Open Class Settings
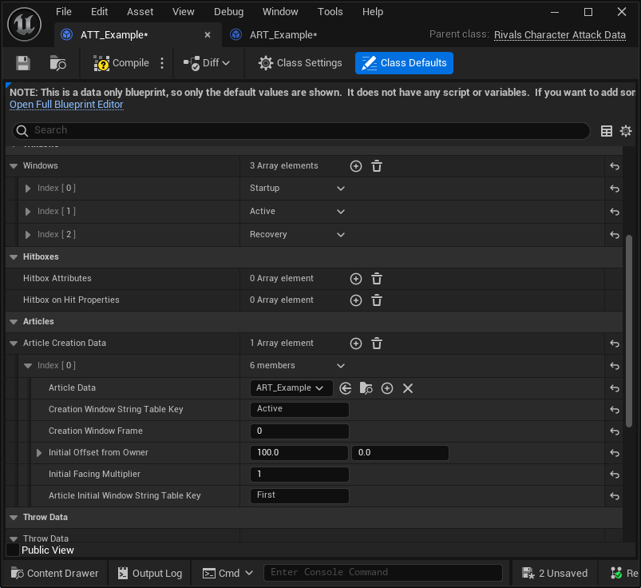 click(300, 63)
